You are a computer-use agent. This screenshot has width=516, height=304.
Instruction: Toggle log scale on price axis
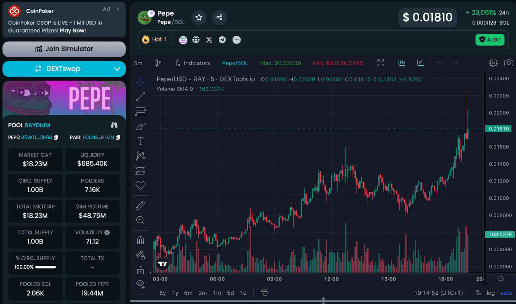pos(491,293)
